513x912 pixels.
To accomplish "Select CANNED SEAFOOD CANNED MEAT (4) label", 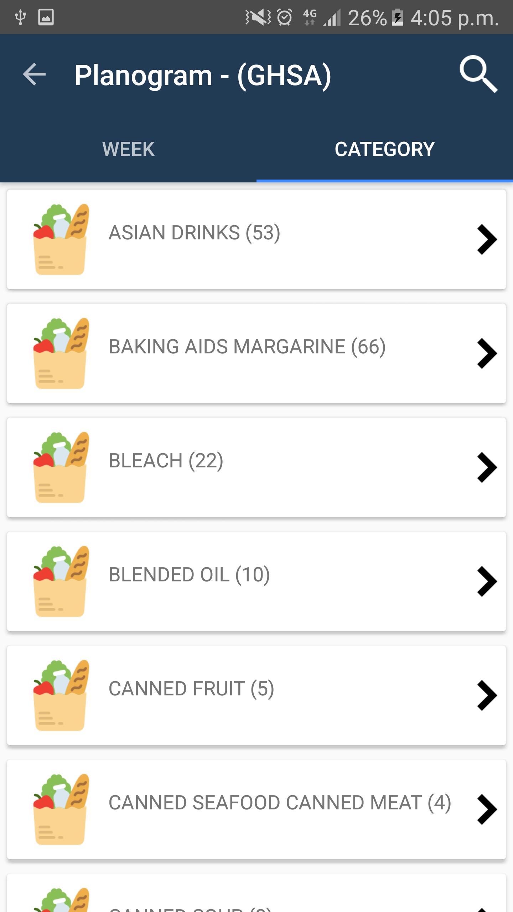I will click(x=280, y=803).
